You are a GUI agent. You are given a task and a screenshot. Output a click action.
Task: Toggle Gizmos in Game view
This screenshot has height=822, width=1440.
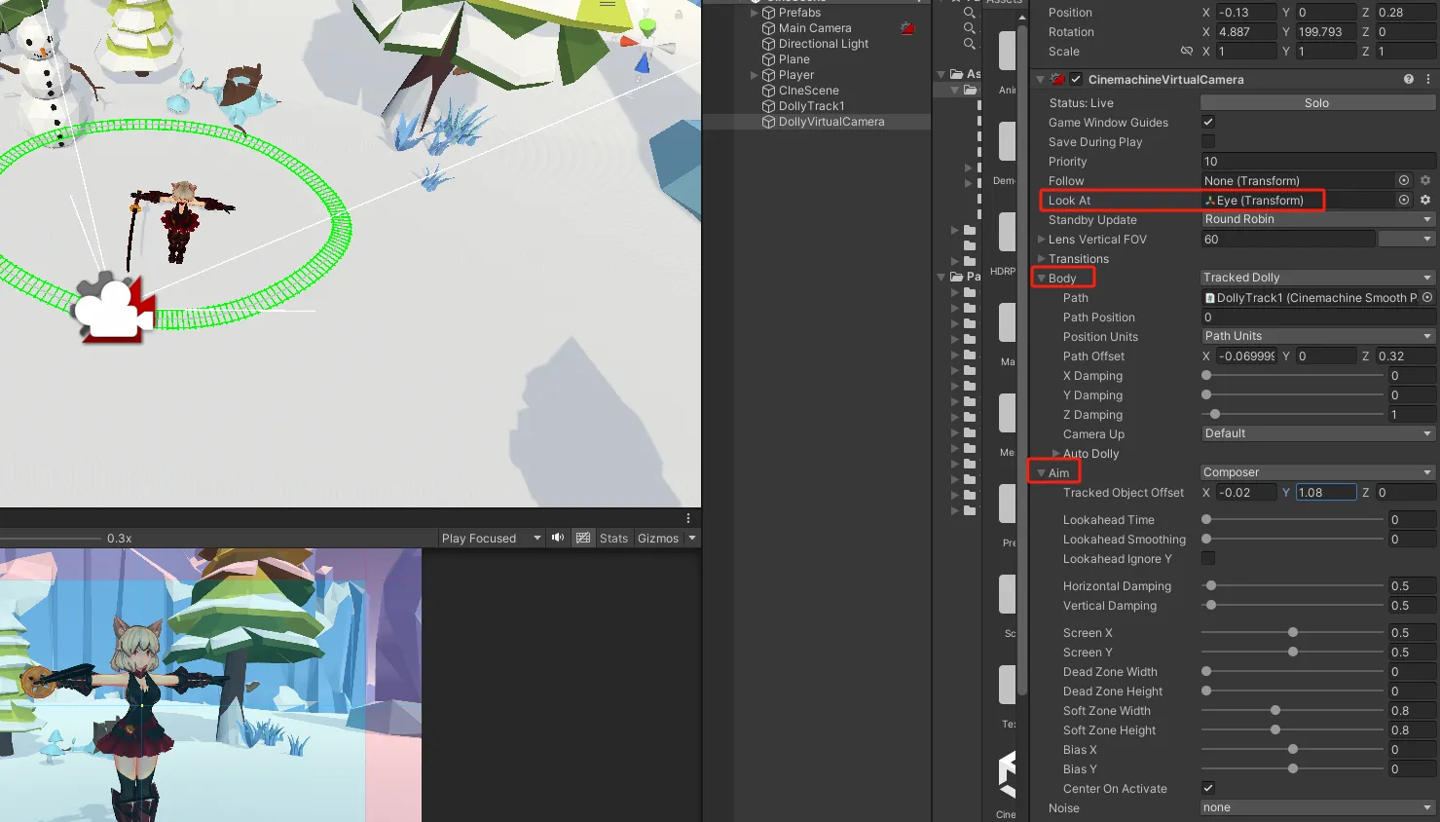pos(658,538)
